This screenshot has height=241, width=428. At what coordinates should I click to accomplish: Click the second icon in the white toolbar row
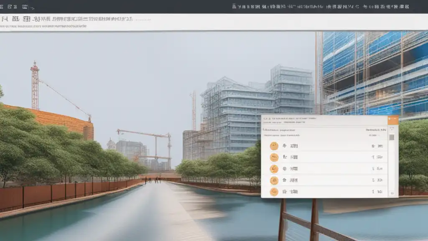pos(15,19)
